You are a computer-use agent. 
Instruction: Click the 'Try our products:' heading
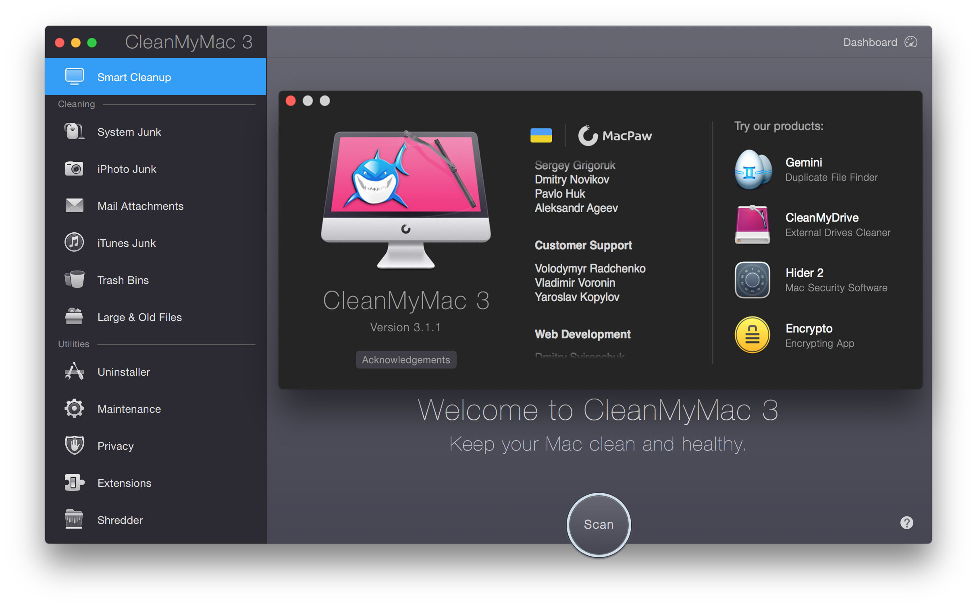coord(779,126)
